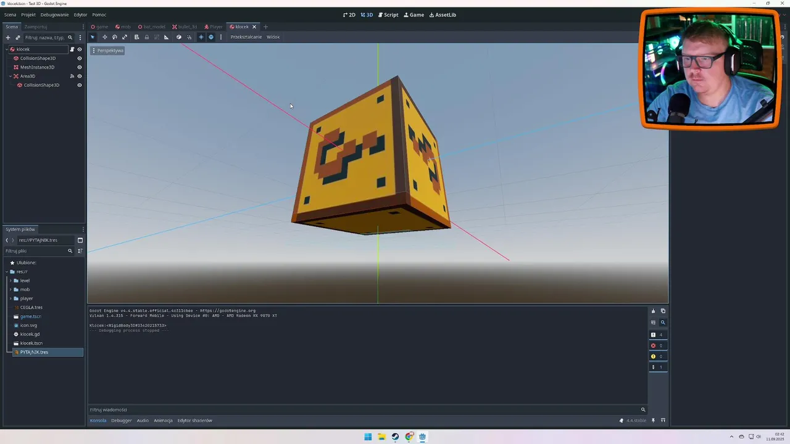Screen dimensions: 790x444
Task: Activate the Move Mode tool
Action: click(104, 37)
